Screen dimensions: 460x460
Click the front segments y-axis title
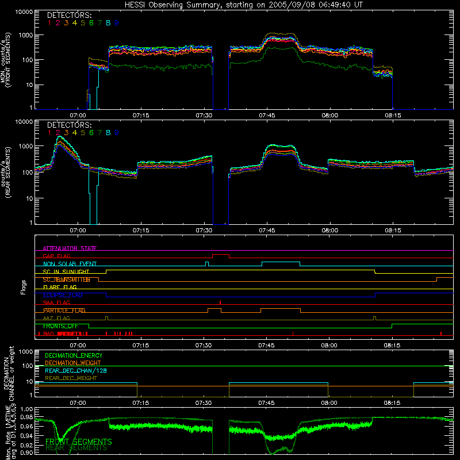5,60
